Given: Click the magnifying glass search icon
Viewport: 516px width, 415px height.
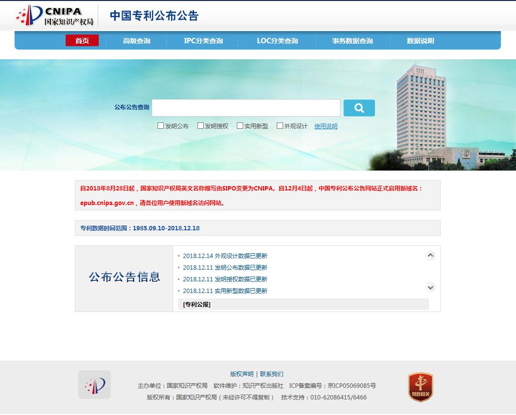Looking at the screenshot, I should [x=359, y=107].
